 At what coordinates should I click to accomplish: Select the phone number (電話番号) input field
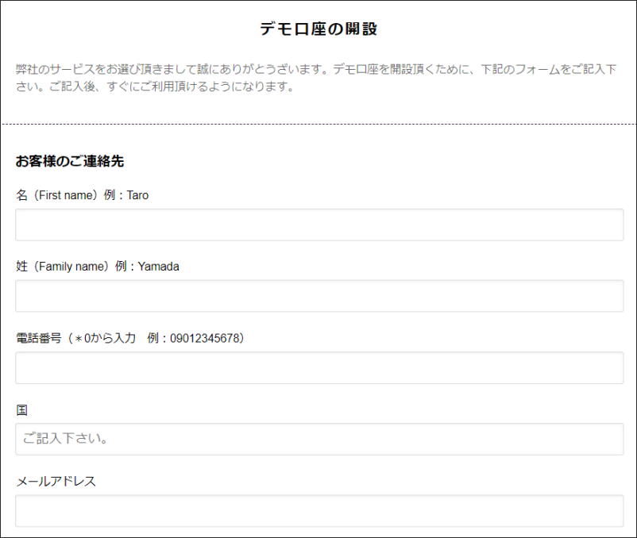click(x=318, y=367)
